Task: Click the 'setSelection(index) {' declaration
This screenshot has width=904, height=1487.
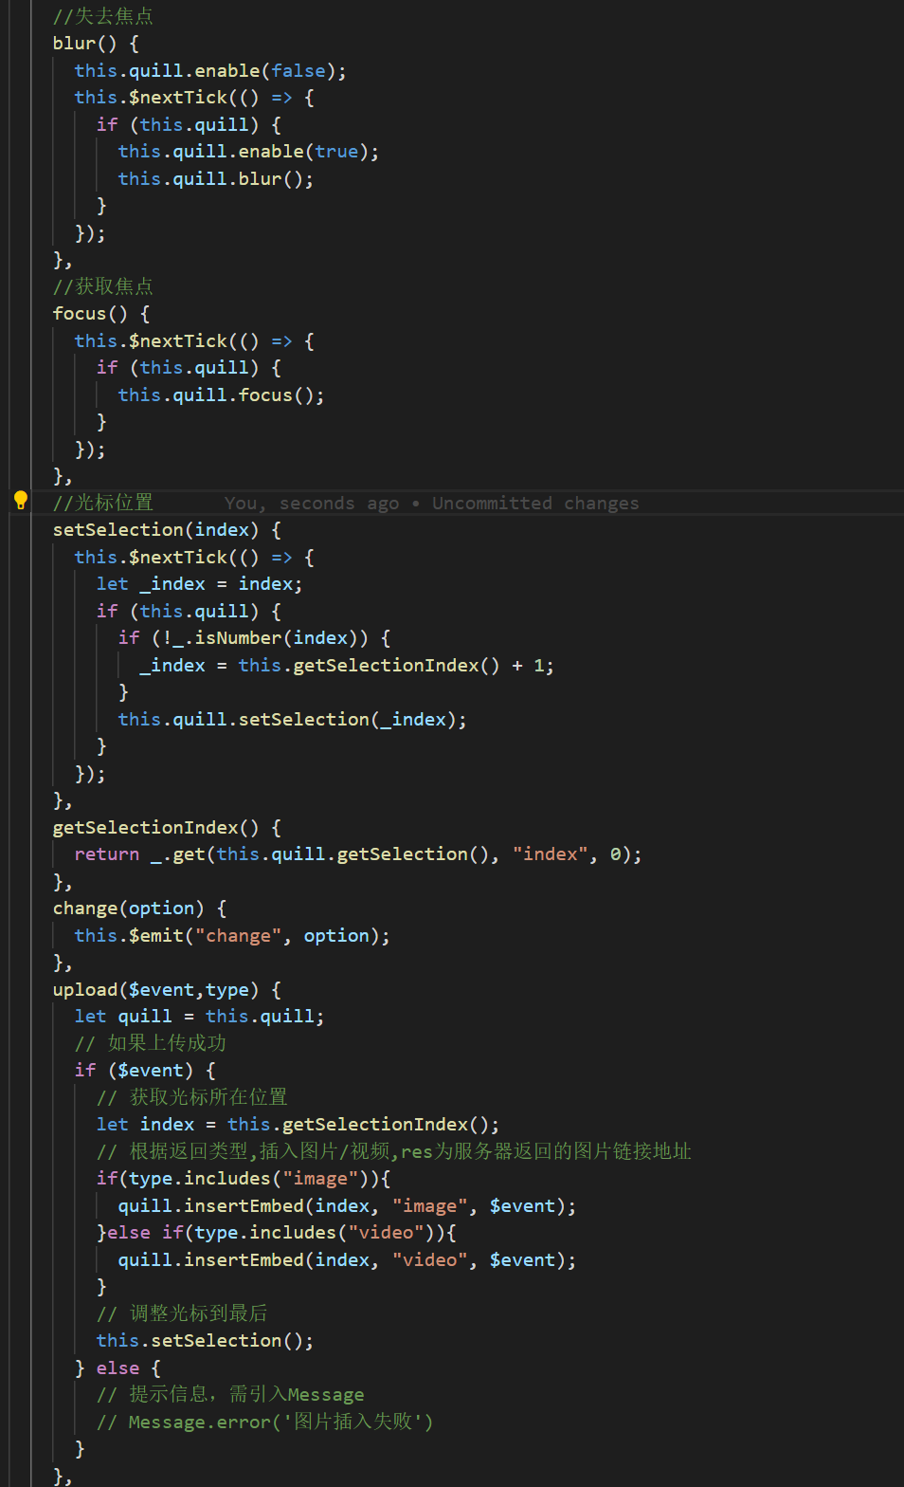Action: point(167,530)
